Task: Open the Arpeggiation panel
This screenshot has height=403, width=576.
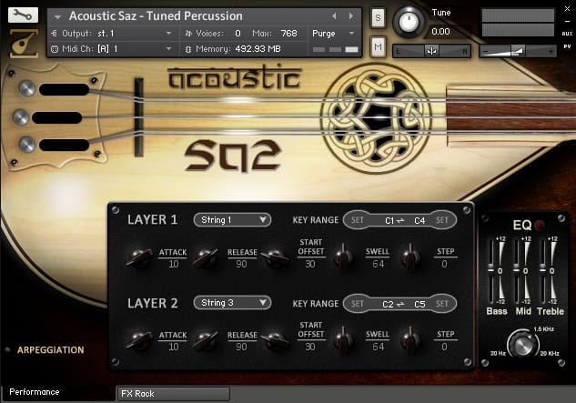Action: click(x=51, y=349)
